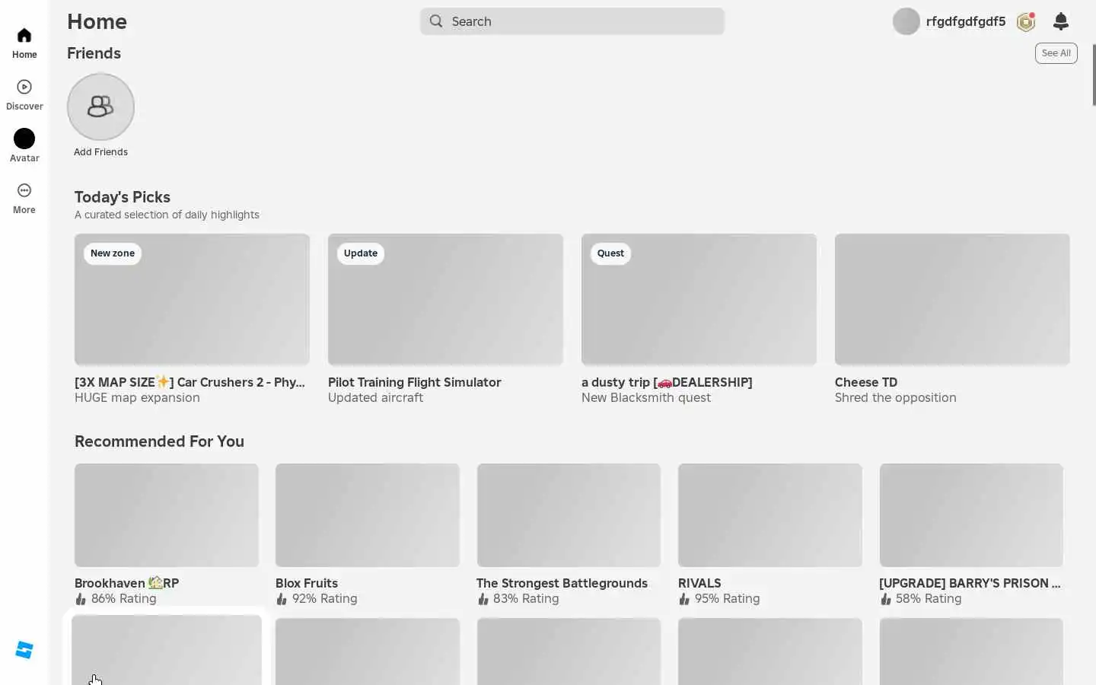Click the Cheese TD title

coord(866,382)
